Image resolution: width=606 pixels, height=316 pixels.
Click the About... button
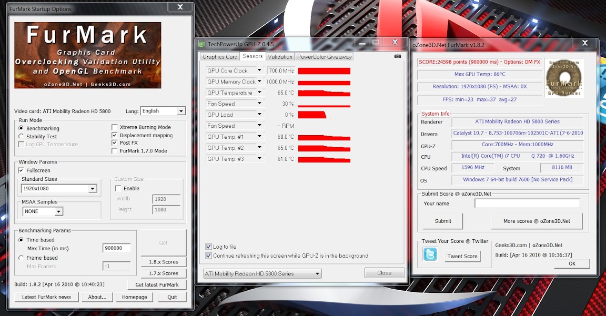[97, 297]
